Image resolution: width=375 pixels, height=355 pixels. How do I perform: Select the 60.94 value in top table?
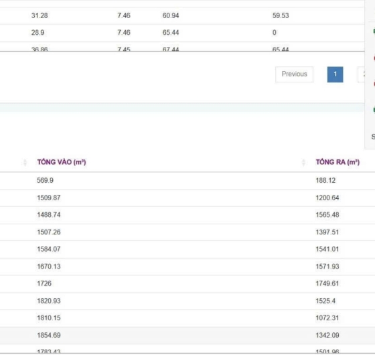(171, 15)
